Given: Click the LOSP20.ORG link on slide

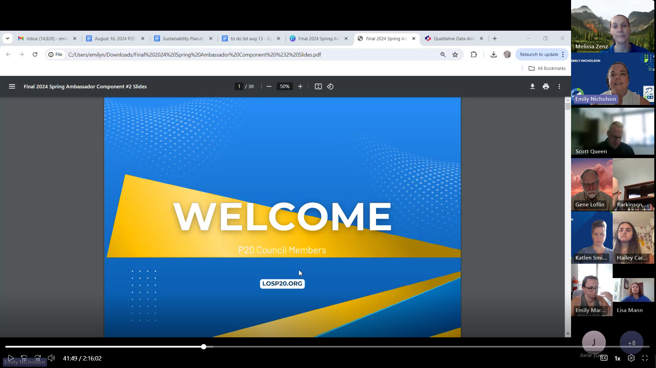Looking at the screenshot, I should pyautogui.click(x=282, y=283).
